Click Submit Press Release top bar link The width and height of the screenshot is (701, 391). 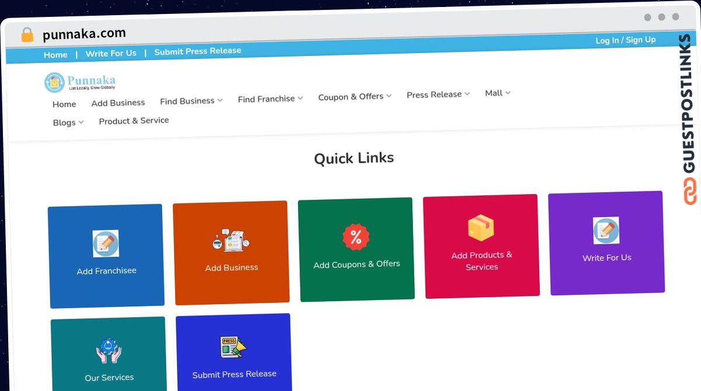197,51
